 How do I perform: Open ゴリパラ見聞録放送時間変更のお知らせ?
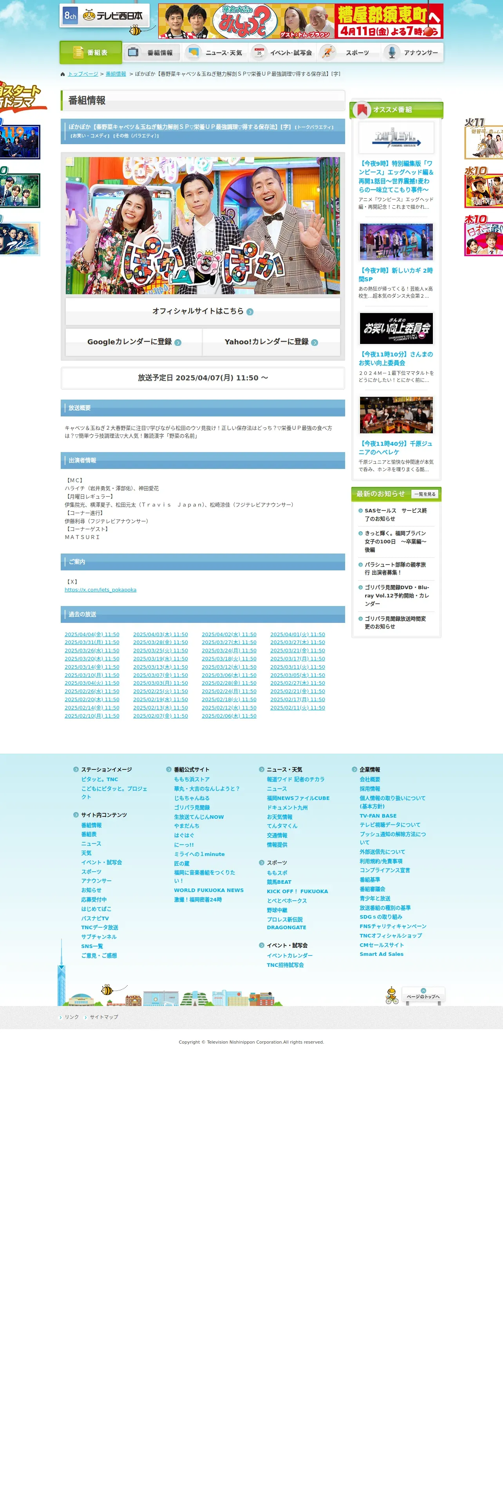pos(396,623)
